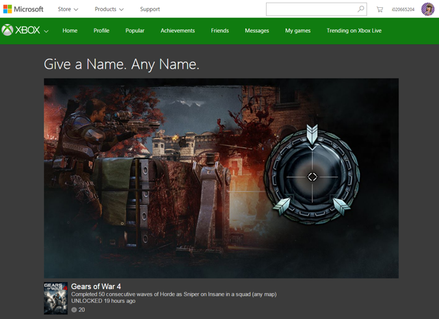Open the Support link

point(150,9)
